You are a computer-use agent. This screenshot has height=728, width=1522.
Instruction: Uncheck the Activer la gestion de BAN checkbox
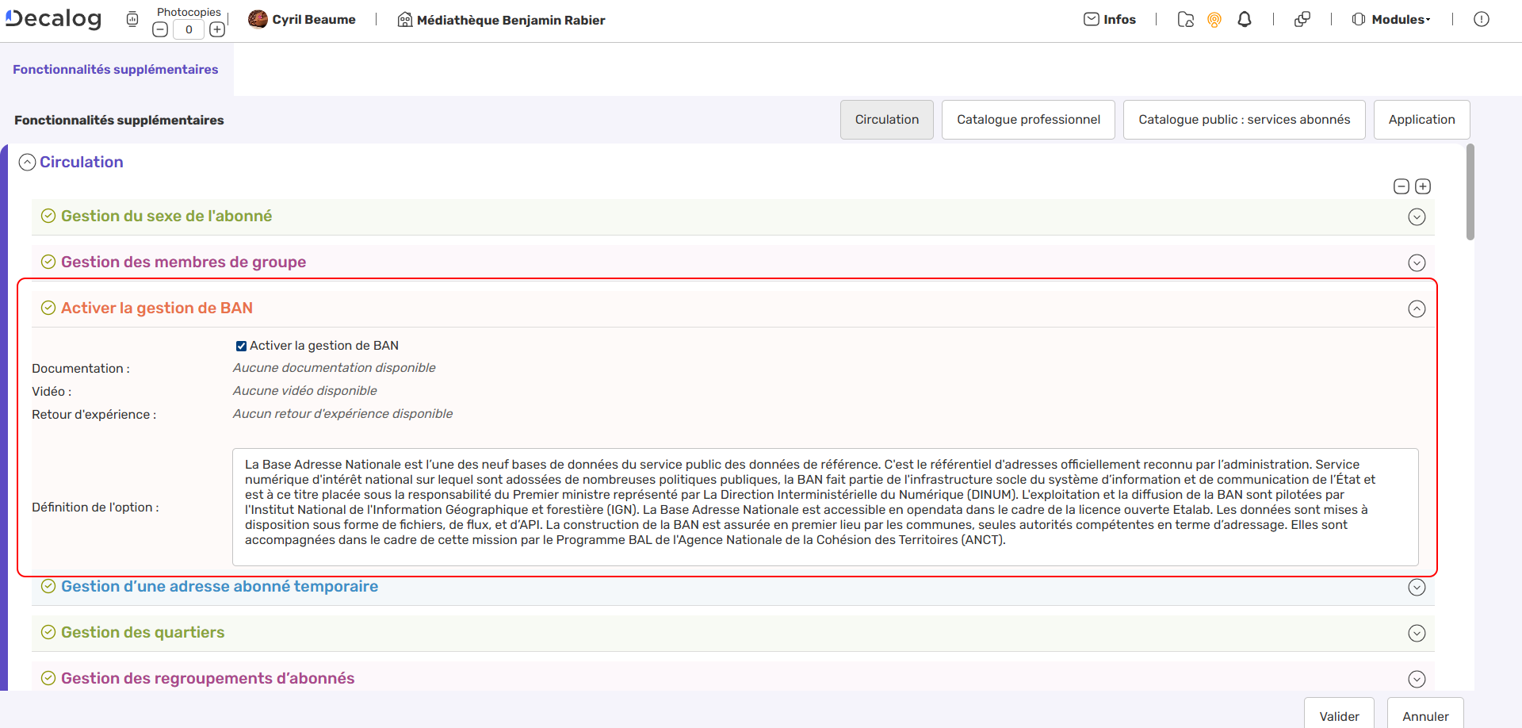click(x=241, y=346)
